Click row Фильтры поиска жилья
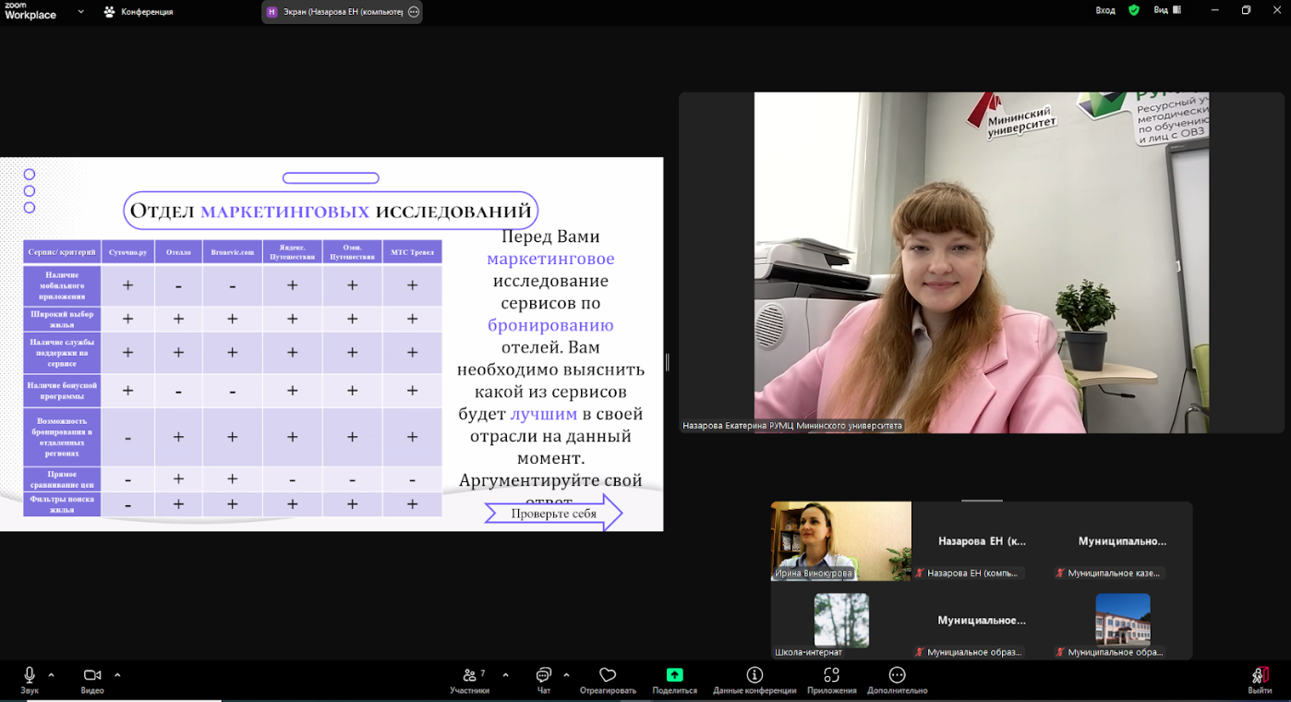Image resolution: width=1291 pixels, height=702 pixels. pos(233,504)
